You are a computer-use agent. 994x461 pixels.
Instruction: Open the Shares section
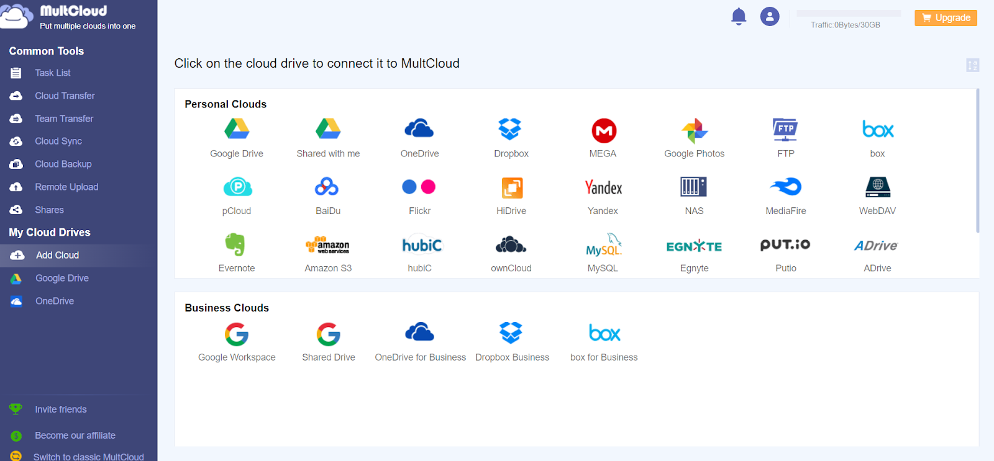pos(50,210)
